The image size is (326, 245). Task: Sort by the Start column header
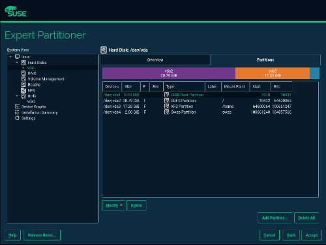[260, 86]
